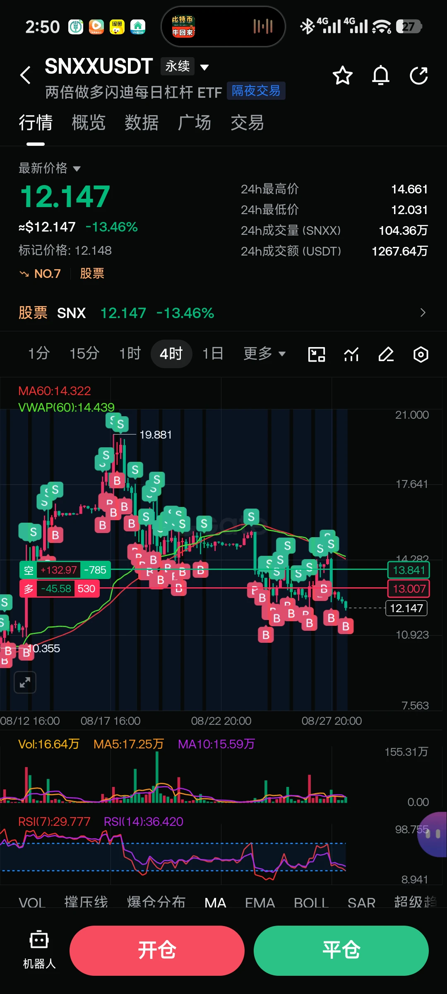
Task: Open picture-in-picture chart icon
Action: click(x=317, y=355)
